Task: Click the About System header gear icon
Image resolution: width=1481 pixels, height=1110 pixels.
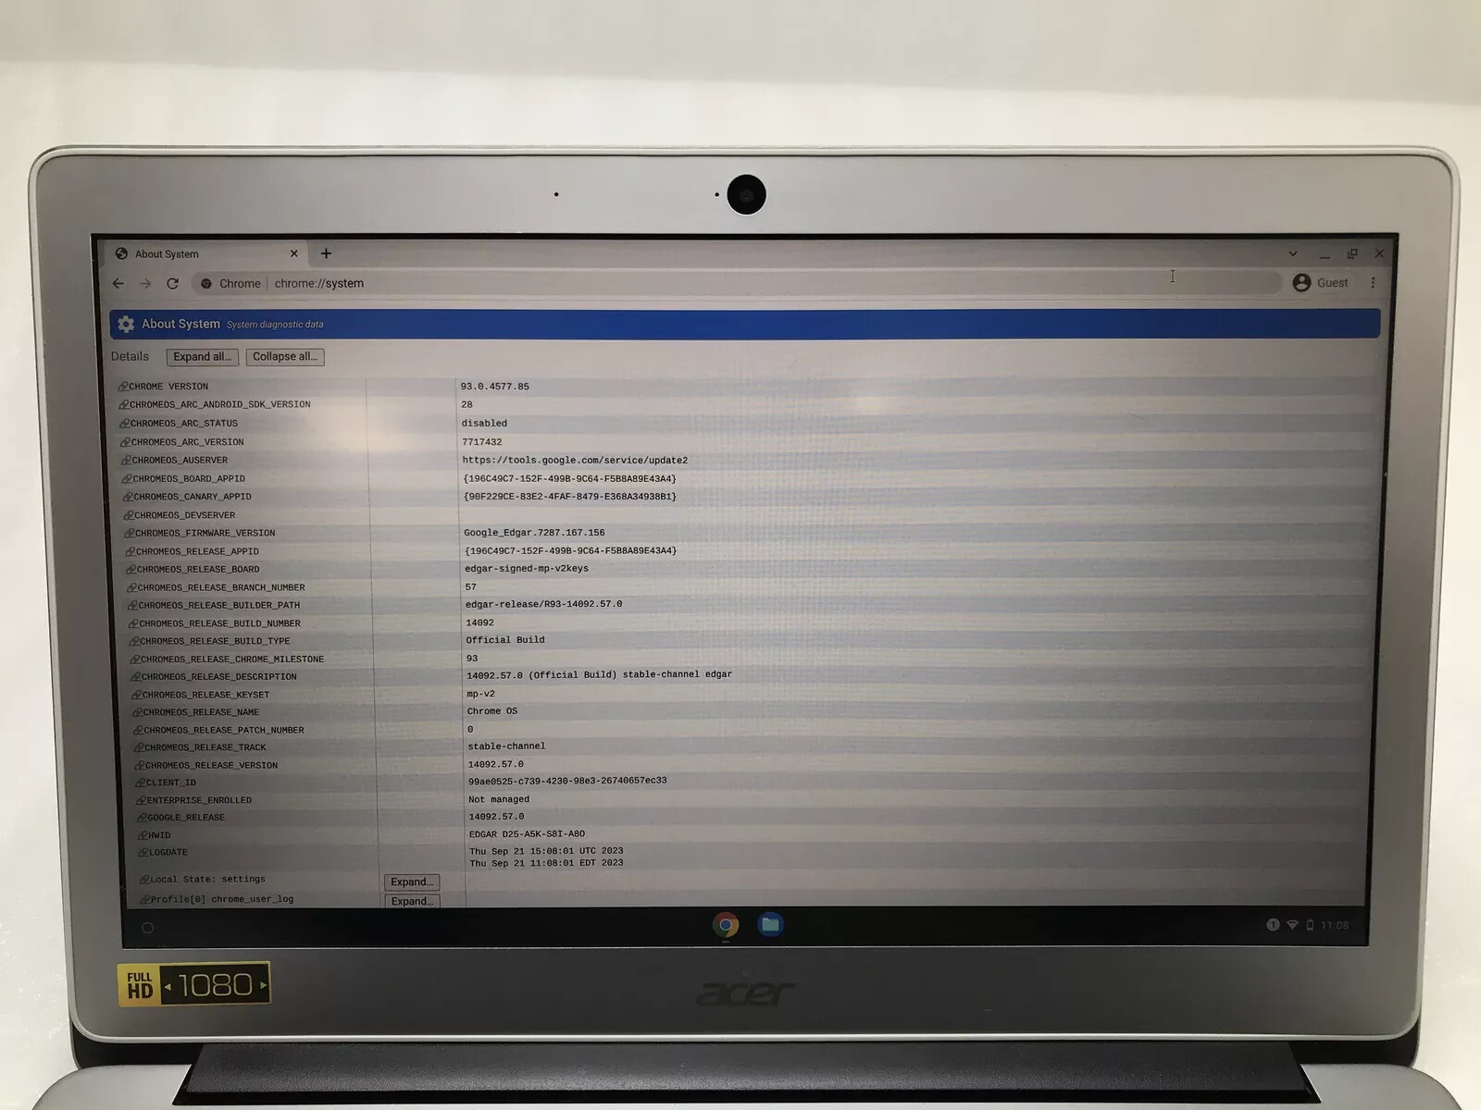Action: pos(126,324)
